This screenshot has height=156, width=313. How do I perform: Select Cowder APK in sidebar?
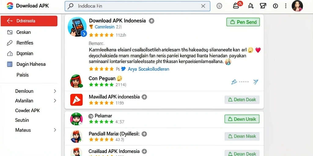click(28, 110)
